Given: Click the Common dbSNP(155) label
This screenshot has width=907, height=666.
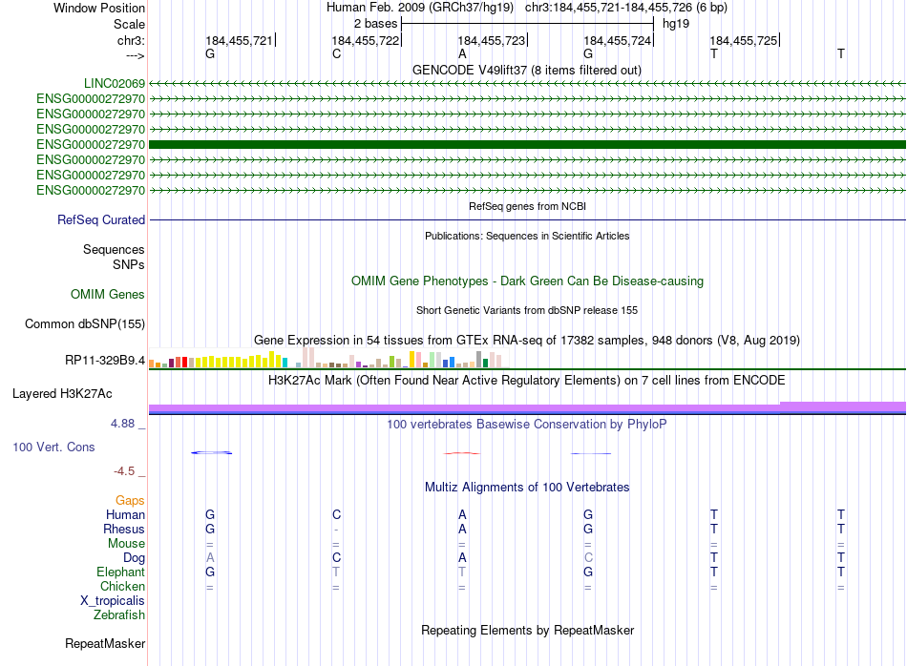Looking at the screenshot, I should point(85,324).
